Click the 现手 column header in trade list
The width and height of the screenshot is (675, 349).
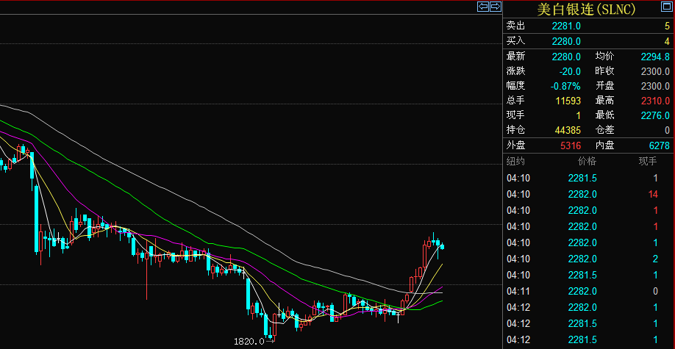click(648, 162)
